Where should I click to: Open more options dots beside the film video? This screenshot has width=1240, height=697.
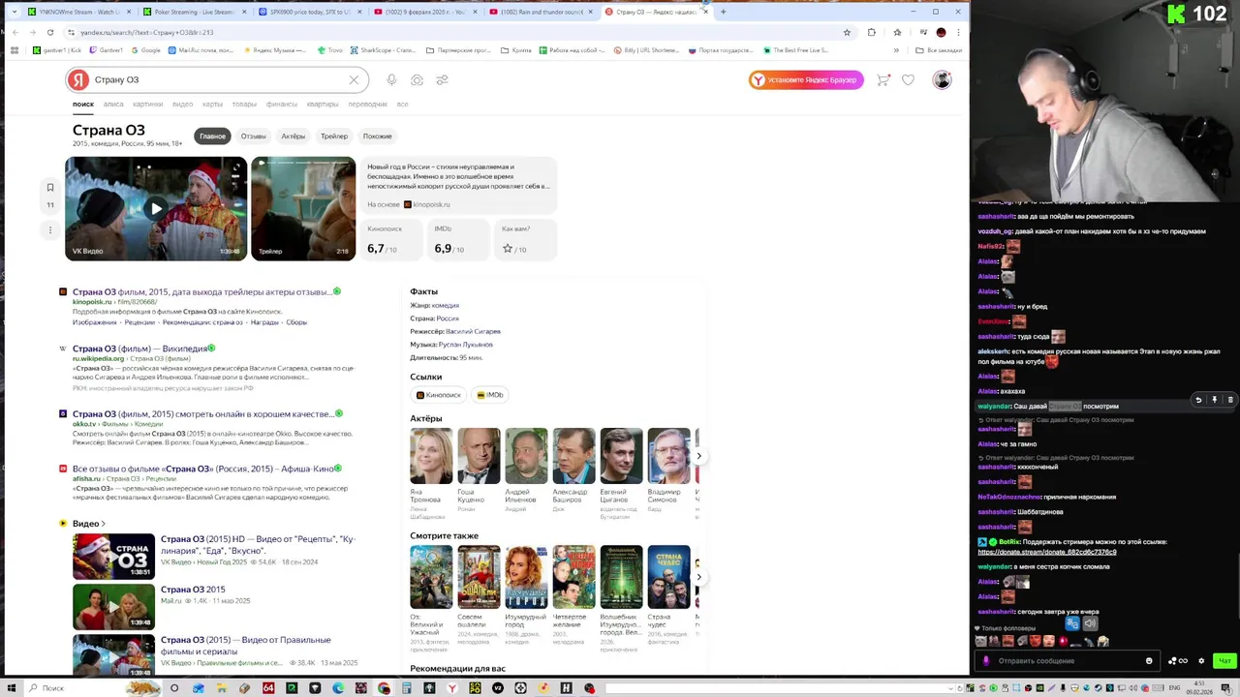pos(50,229)
